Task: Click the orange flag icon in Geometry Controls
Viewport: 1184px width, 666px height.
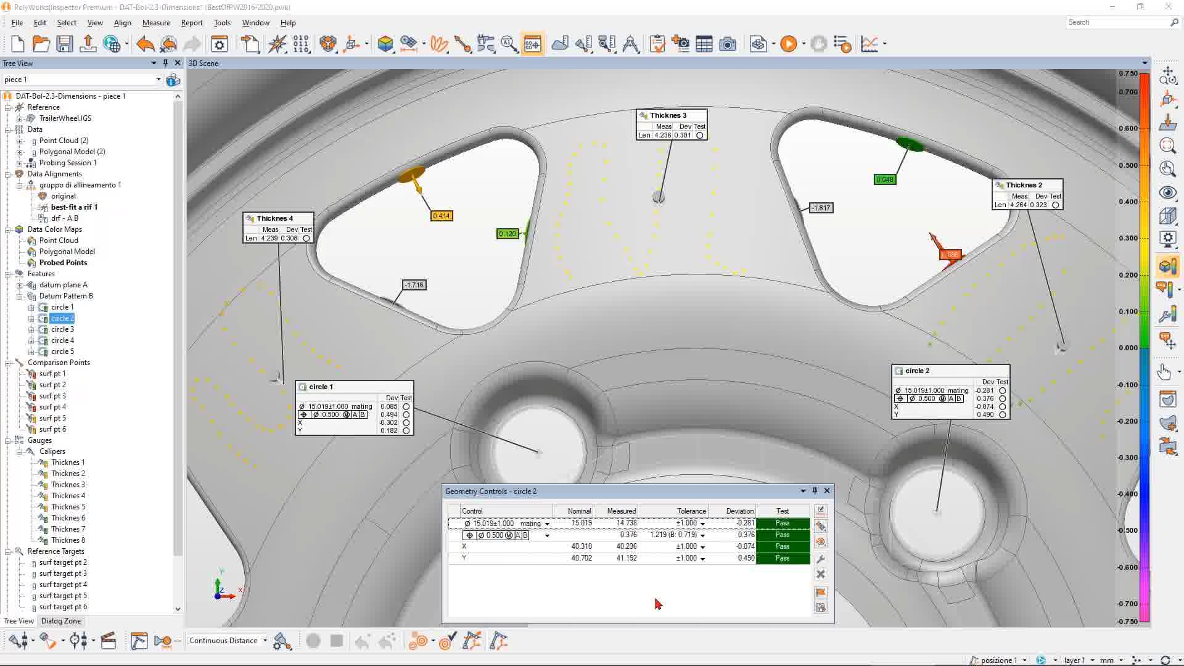Action: tap(820, 592)
